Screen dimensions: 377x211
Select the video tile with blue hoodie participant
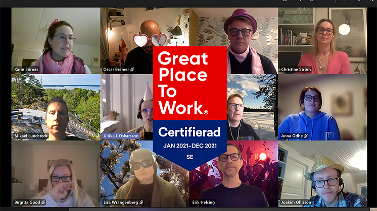click(322, 107)
